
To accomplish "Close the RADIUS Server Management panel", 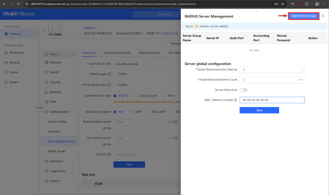I will [x=323, y=16].
